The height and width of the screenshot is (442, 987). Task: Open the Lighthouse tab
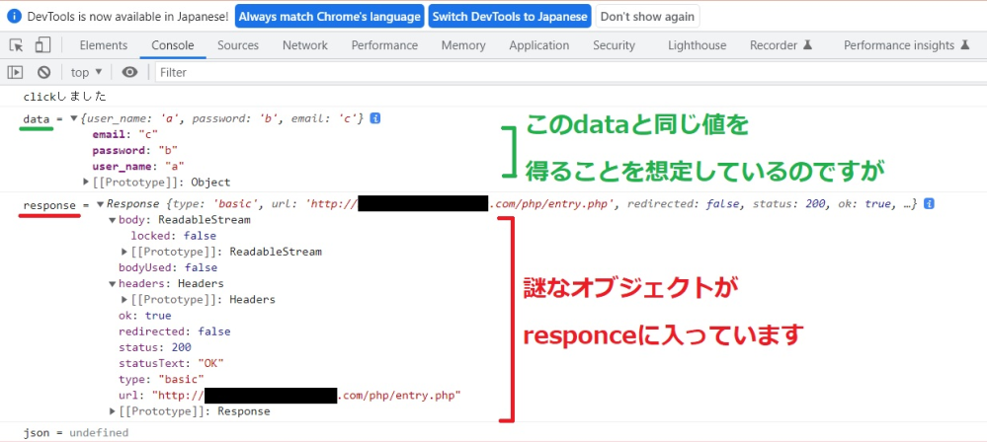(x=697, y=45)
